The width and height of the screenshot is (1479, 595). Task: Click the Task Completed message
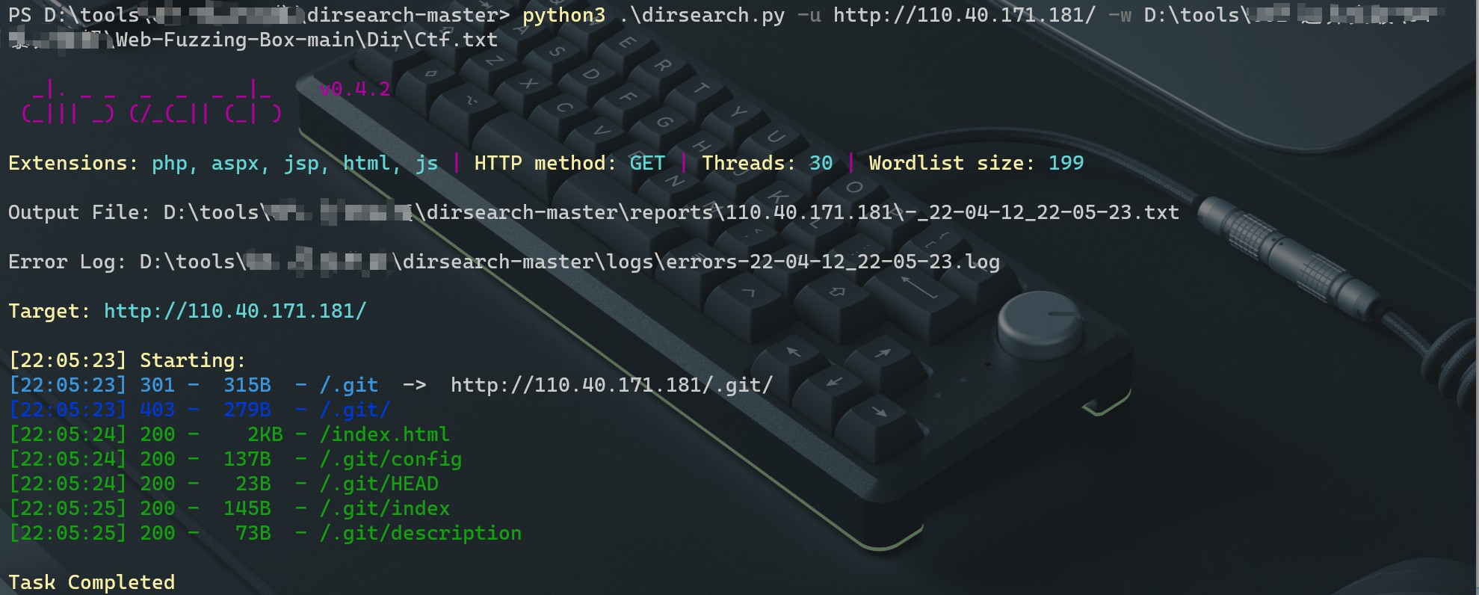[x=91, y=582]
